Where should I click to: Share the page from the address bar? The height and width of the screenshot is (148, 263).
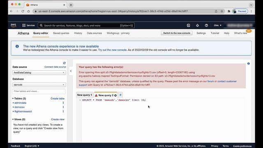coord(216,11)
